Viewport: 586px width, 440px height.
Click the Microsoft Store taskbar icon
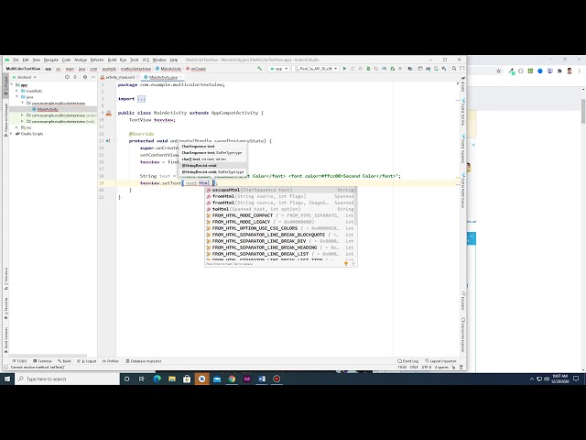[x=187, y=379]
